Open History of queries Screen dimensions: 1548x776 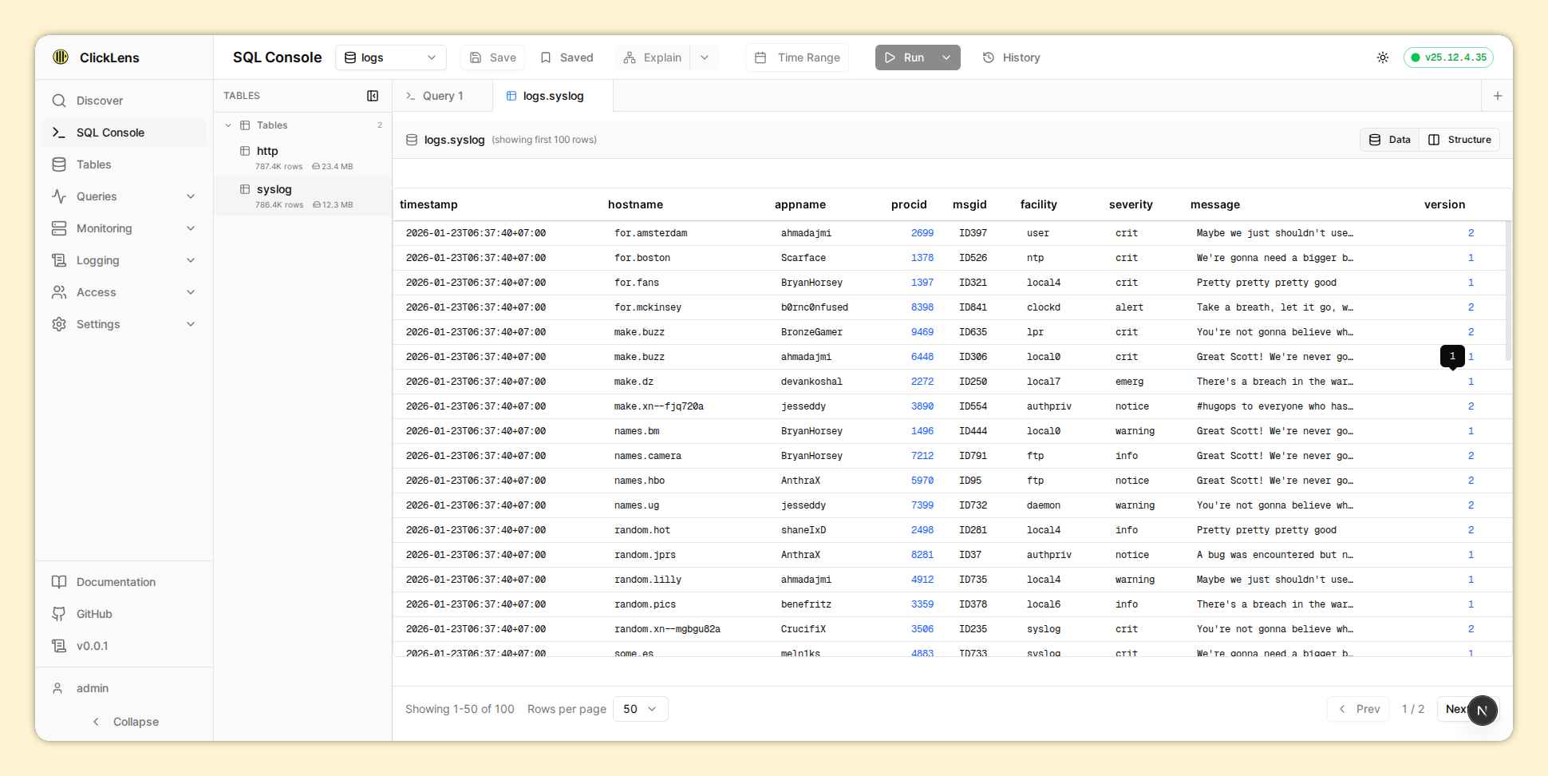tap(1011, 57)
